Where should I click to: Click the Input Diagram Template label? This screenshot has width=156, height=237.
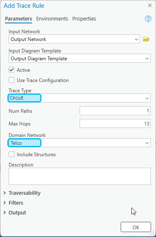(x=35, y=51)
